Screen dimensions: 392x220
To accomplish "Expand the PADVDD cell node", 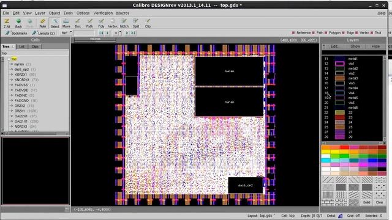I will coord(12,90).
